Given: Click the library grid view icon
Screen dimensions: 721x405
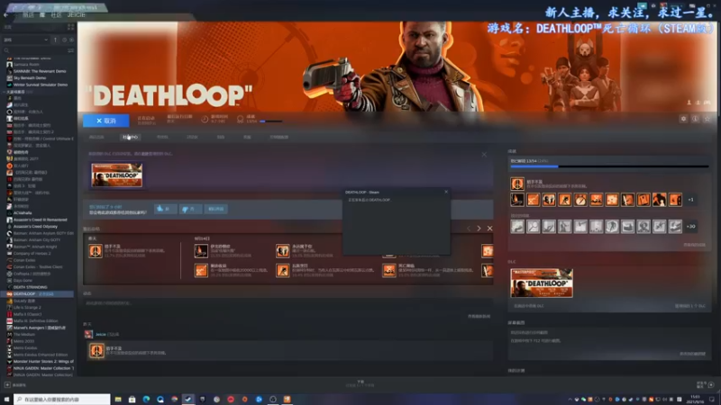Looking at the screenshot, I should click(71, 27).
